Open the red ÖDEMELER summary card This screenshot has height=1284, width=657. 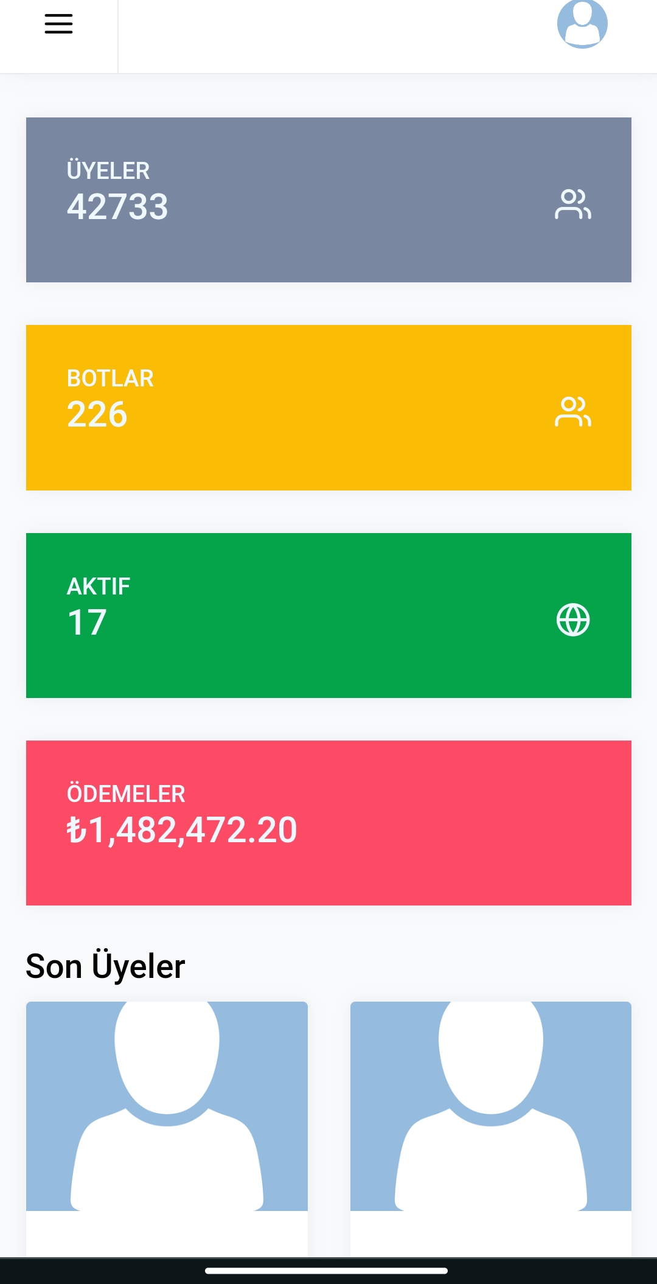tap(328, 823)
